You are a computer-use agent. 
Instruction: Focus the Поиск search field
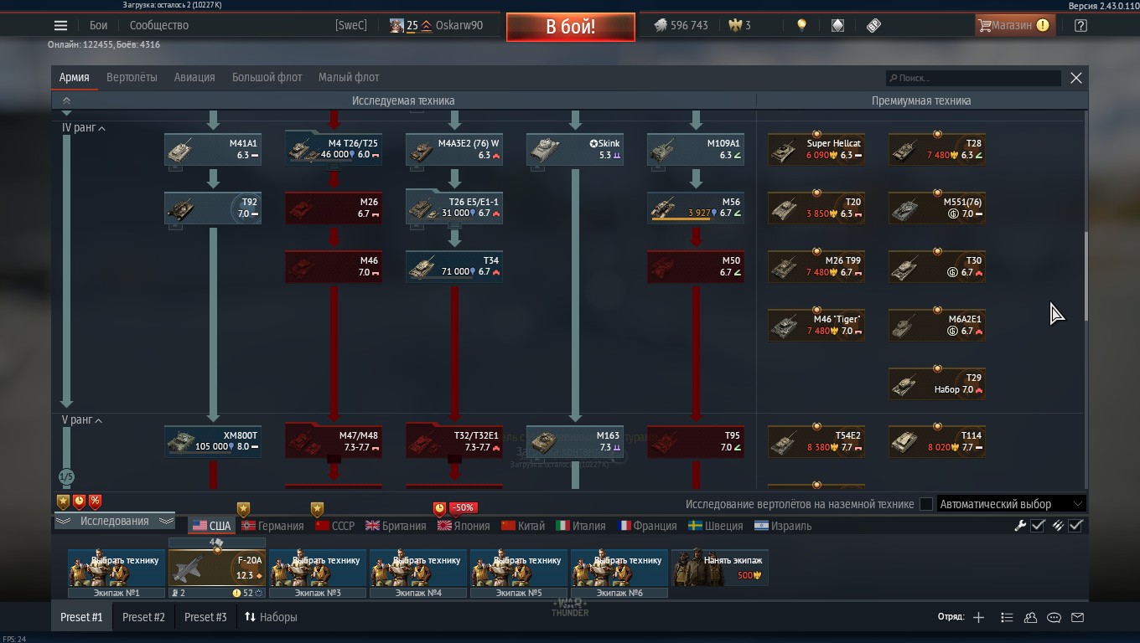tap(974, 78)
